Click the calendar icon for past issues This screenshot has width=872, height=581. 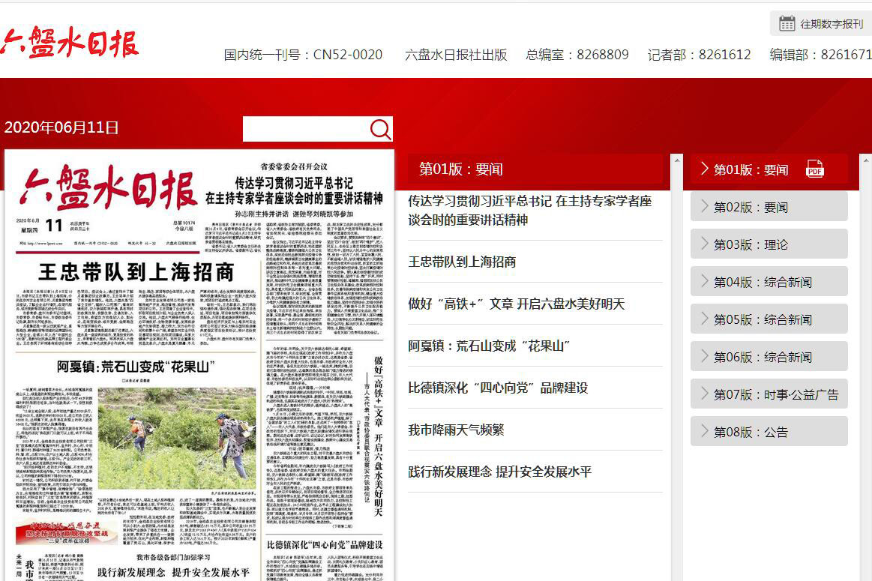pyautogui.click(x=787, y=23)
